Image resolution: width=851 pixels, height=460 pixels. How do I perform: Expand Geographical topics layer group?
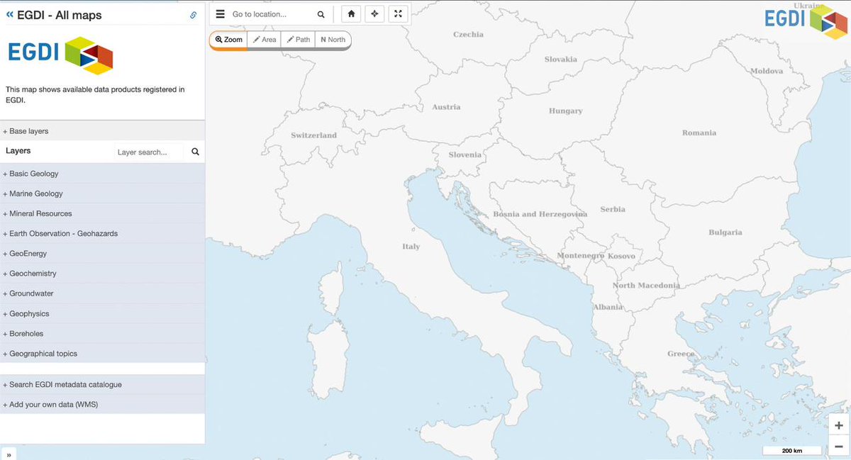pyautogui.click(x=102, y=354)
